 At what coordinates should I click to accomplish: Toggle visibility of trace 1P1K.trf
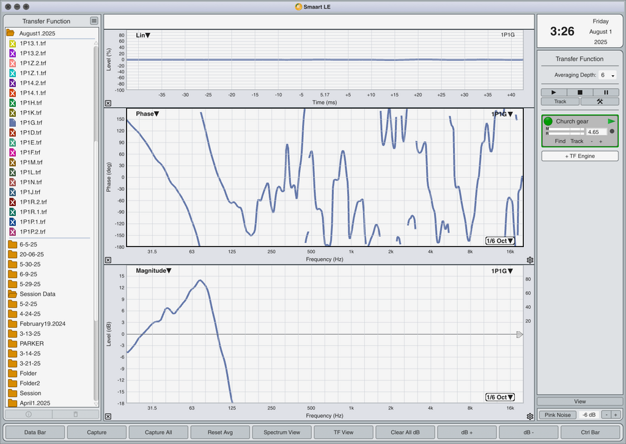pyautogui.click(x=12, y=113)
